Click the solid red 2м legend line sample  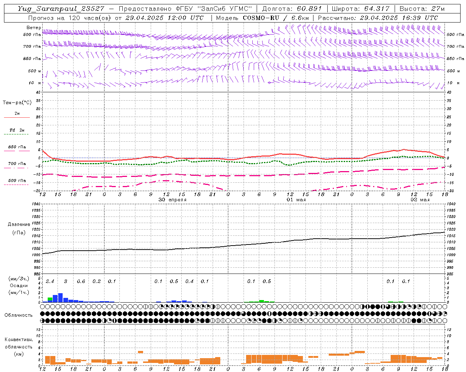tap(17, 118)
